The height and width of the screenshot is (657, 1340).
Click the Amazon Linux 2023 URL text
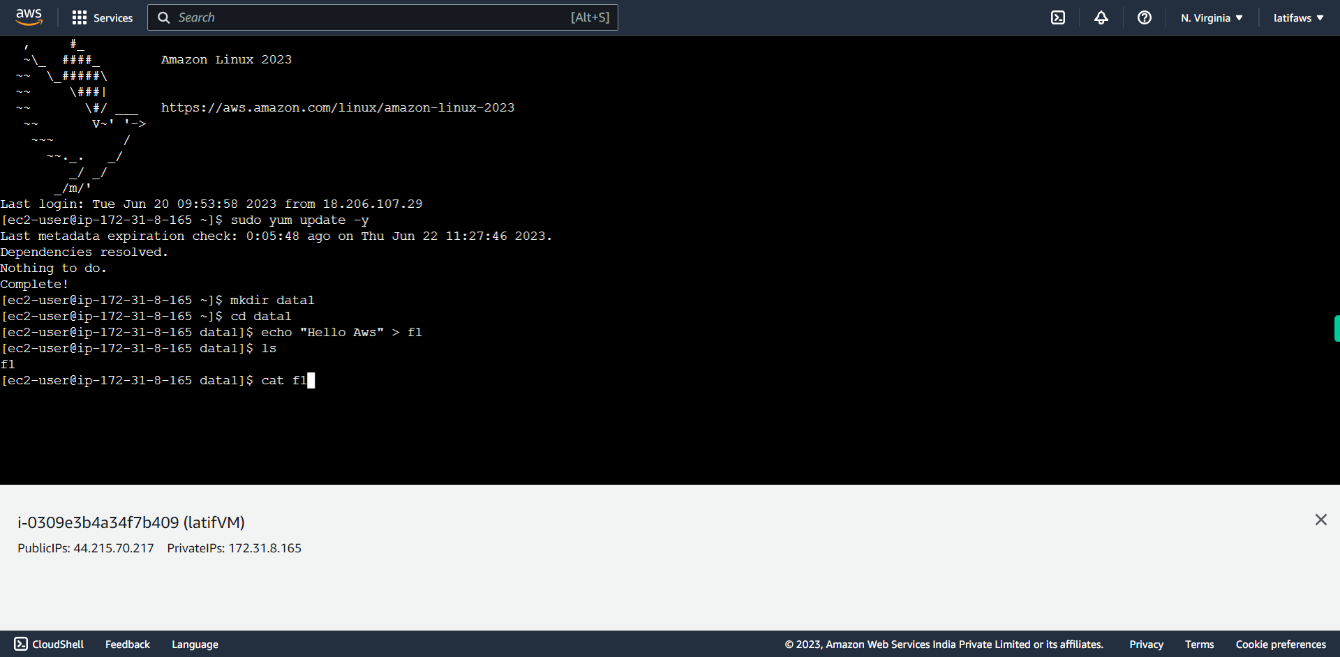[x=338, y=107]
